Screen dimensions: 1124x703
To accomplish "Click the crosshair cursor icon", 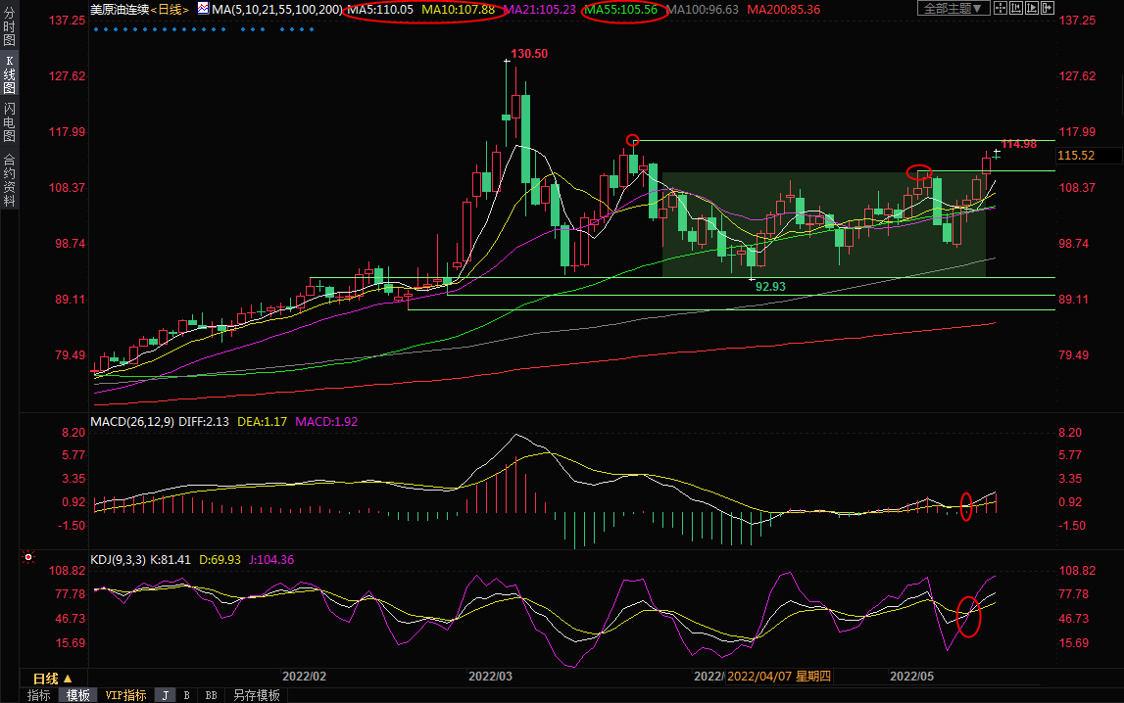I will pyautogui.click(x=1001, y=9).
